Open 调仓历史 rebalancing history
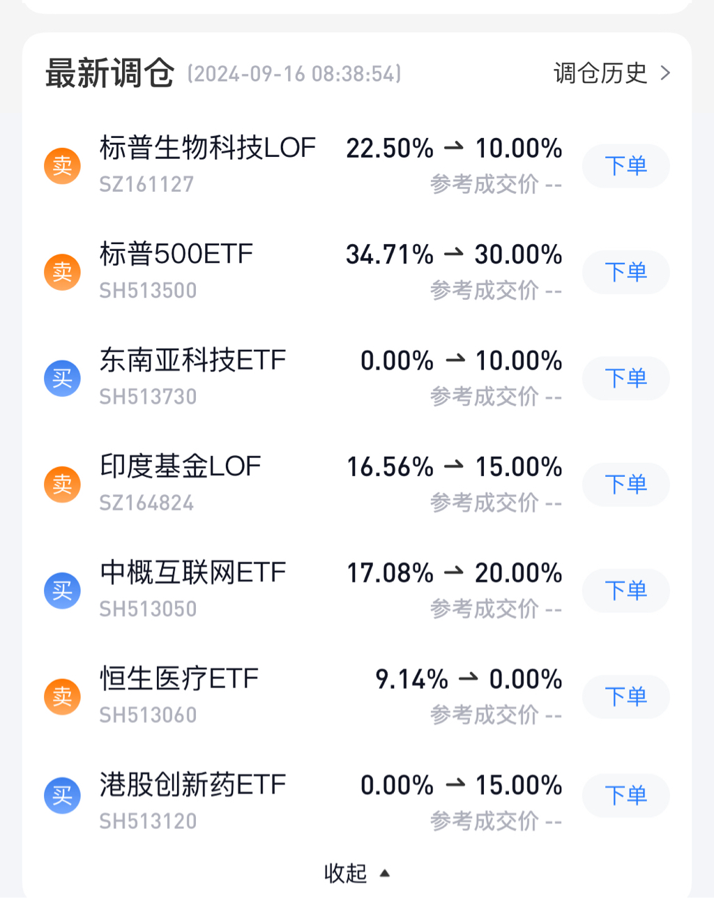714x898 pixels. pyautogui.click(x=600, y=73)
